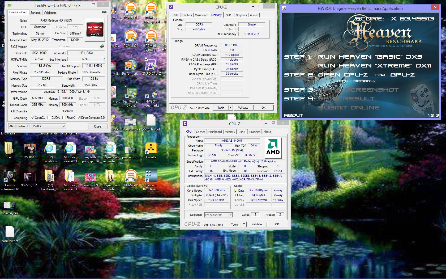This screenshot has width=446, height=279.
Task: Open the TechPowerUp GPU-Z desktop shortcut
Action: click(131, 96)
